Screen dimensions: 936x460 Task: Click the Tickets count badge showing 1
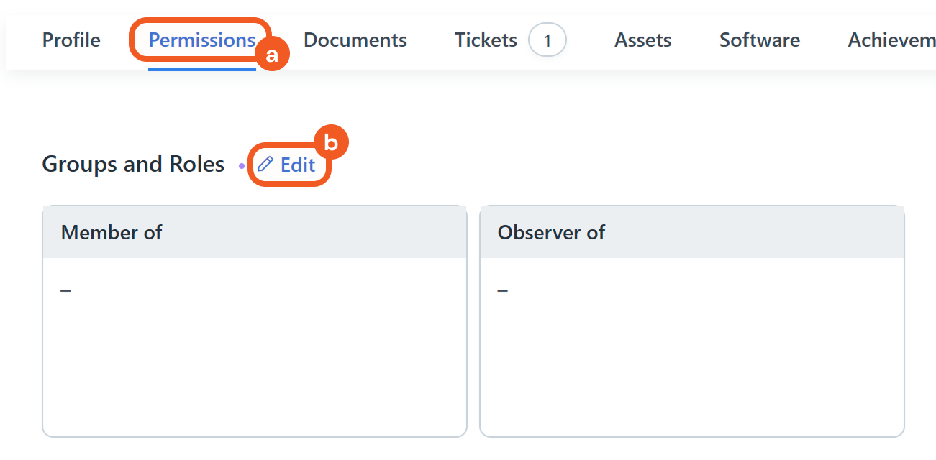coord(547,41)
